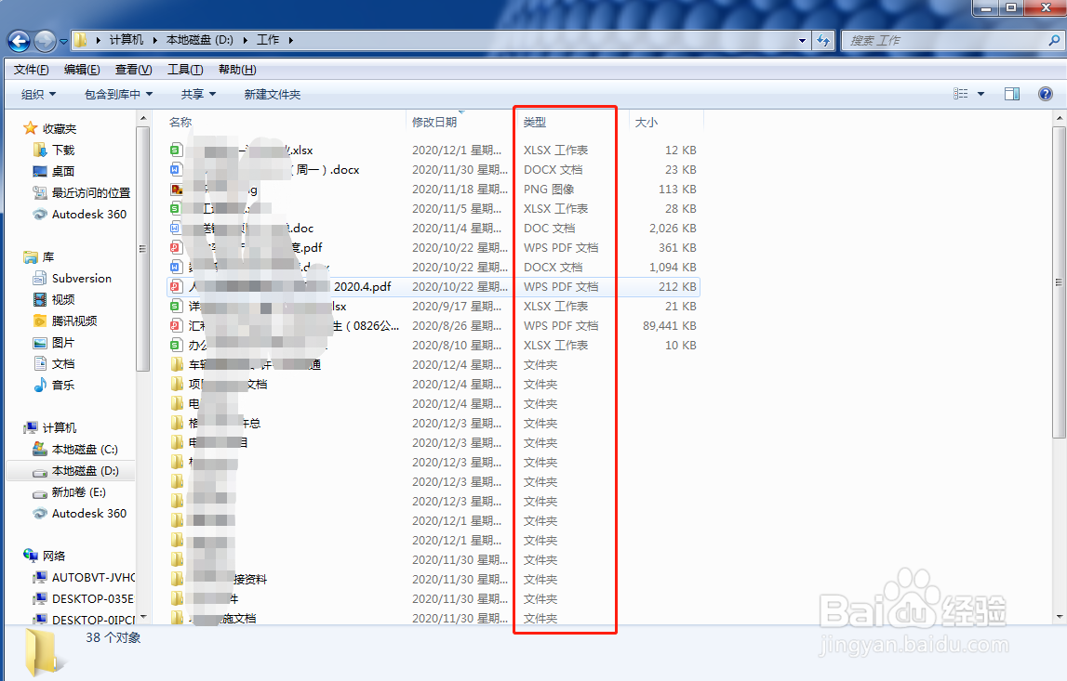
Task: Expand the address bar history dropdown
Action: (x=802, y=40)
